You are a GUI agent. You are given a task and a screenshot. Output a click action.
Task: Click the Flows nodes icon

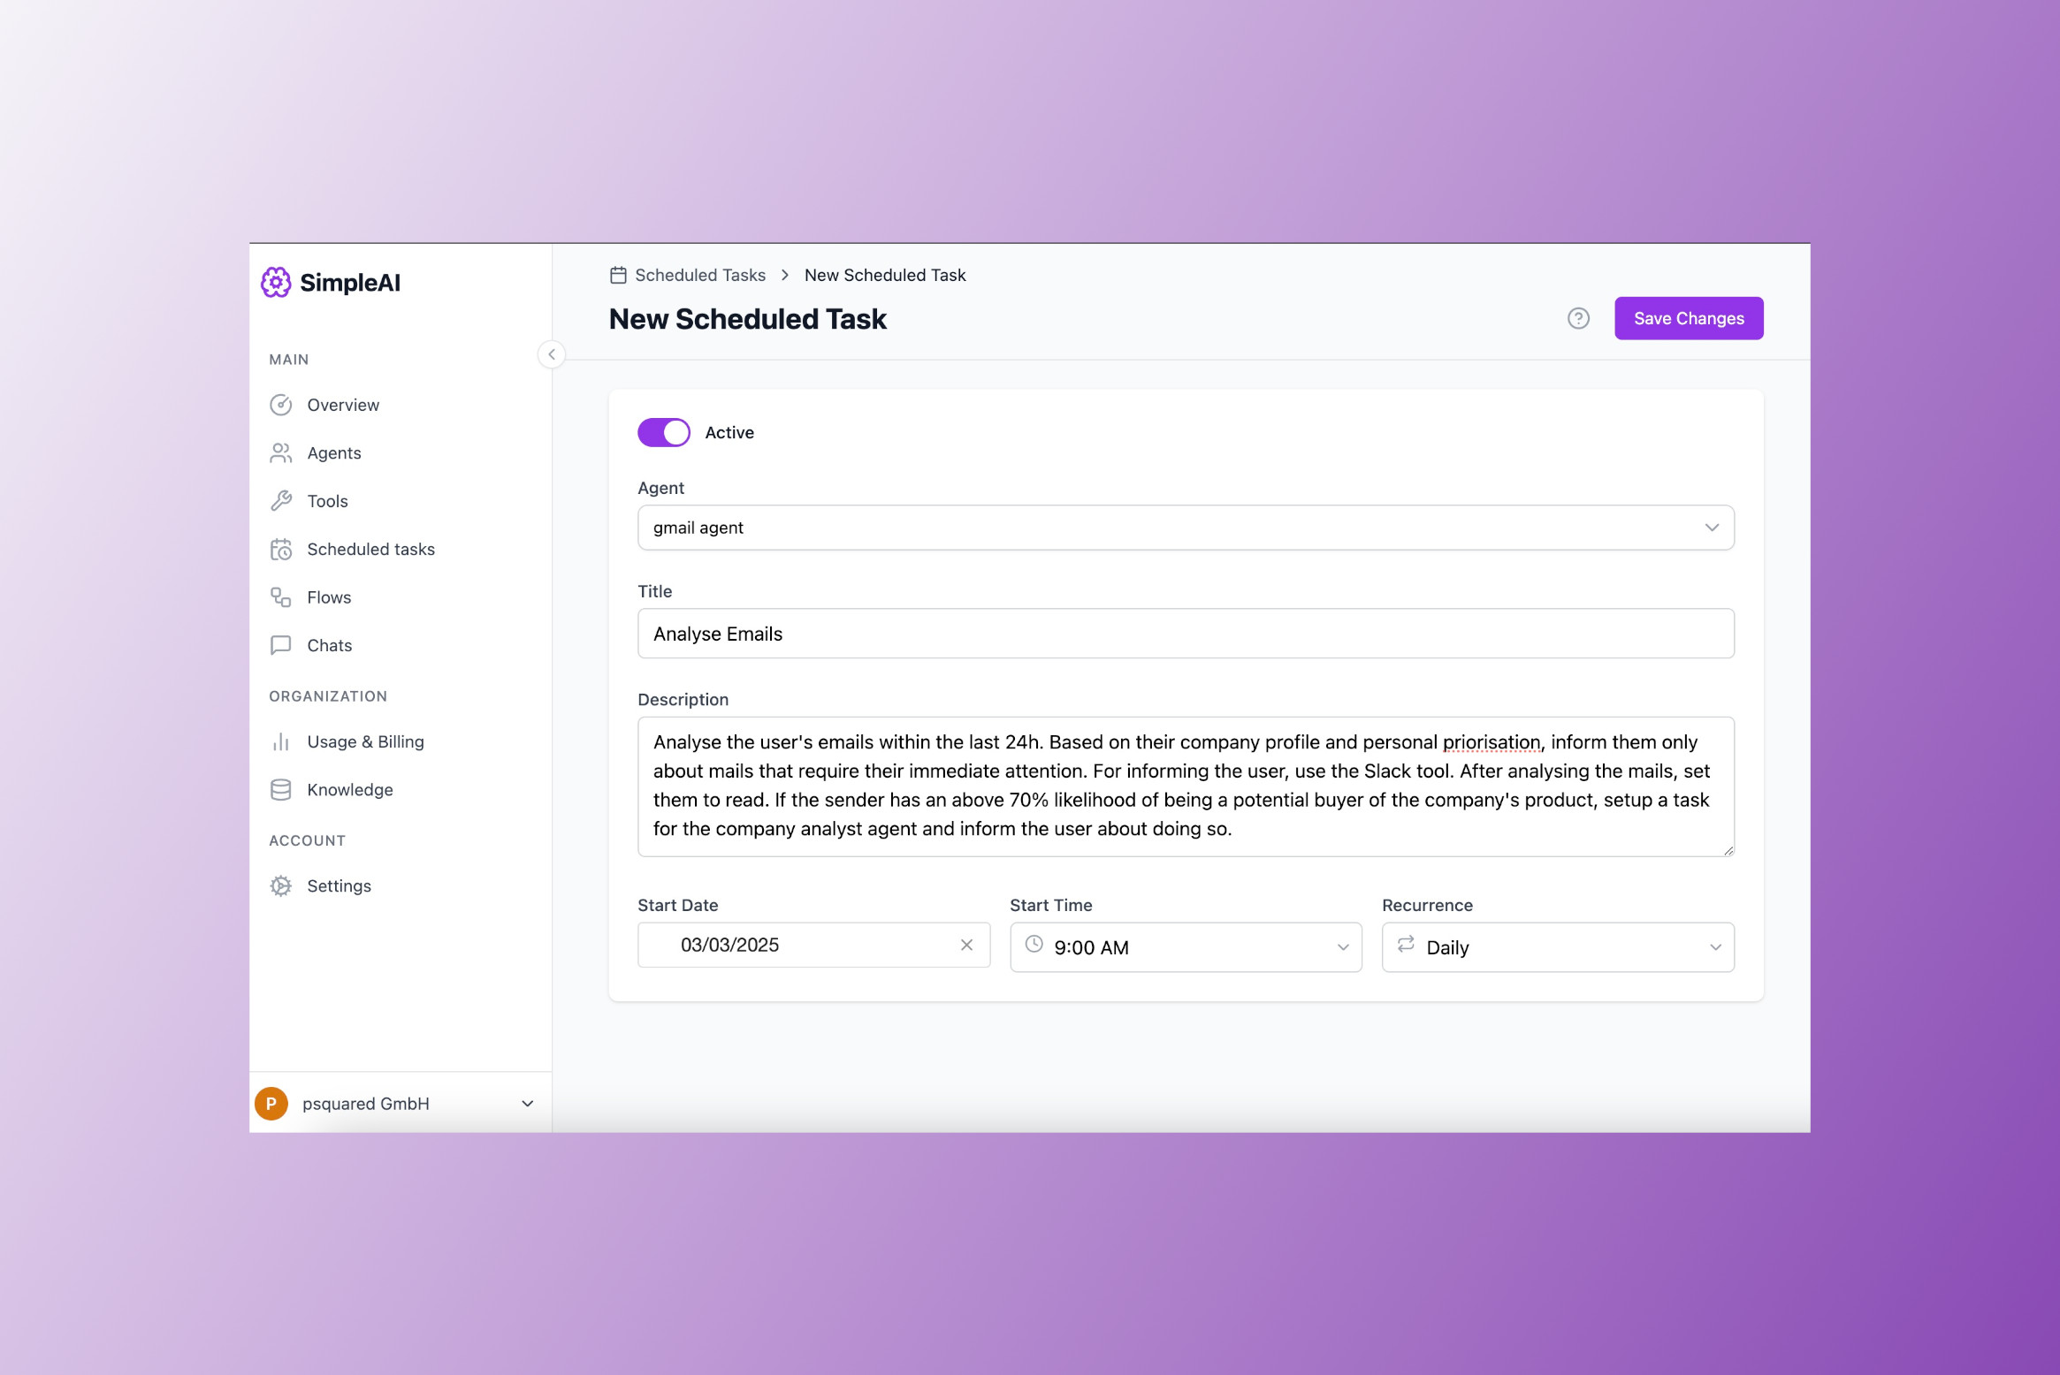click(x=280, y=597)
